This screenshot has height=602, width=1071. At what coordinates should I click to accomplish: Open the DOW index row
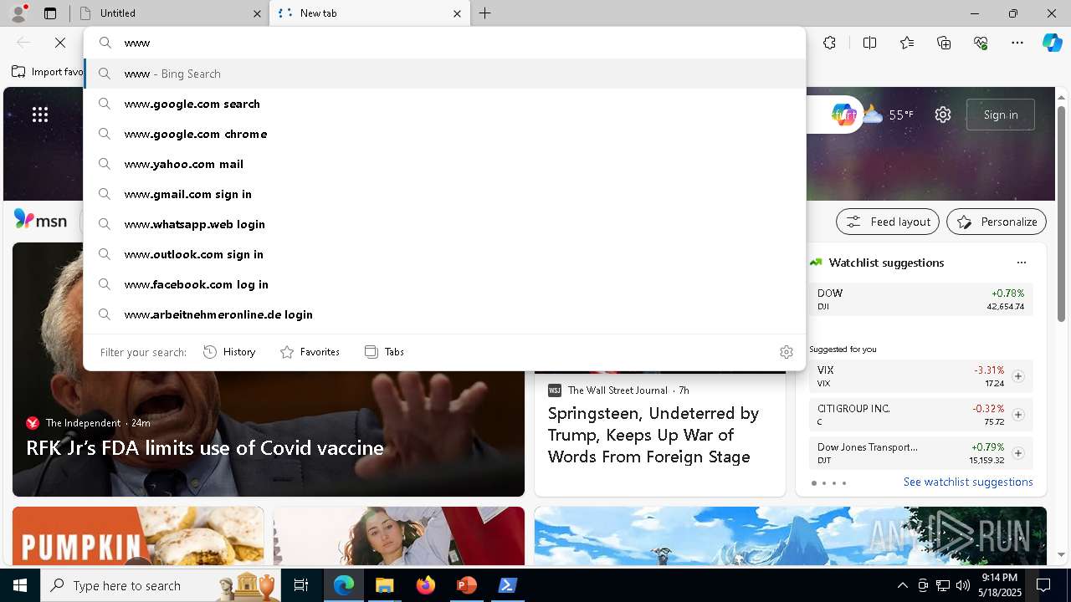tap(920, 299)
